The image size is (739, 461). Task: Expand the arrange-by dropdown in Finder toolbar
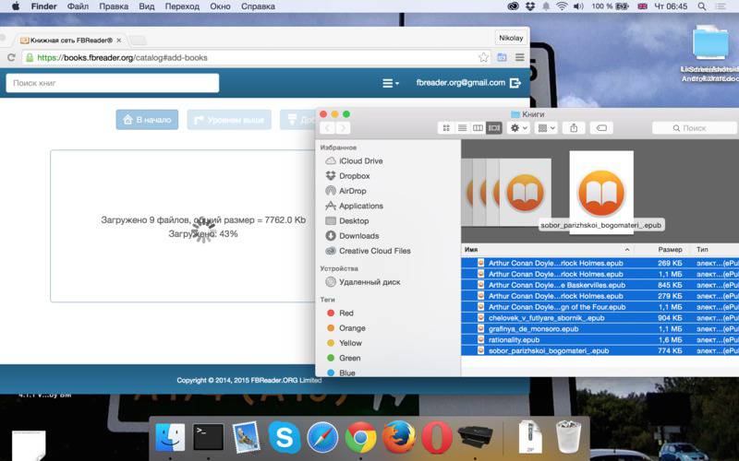coord(546,128)
